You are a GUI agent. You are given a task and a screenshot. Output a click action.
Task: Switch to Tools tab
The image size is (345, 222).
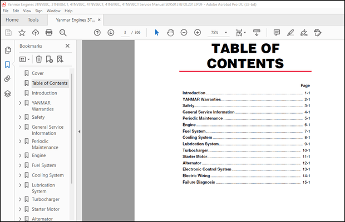(x=33, y=20)
